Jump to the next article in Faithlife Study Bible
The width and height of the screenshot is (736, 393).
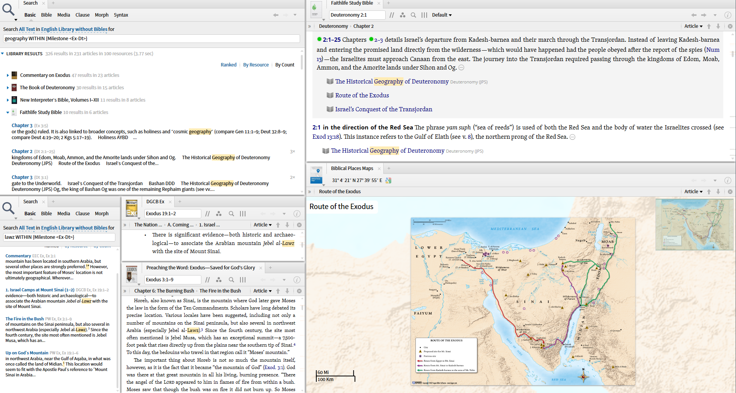coord(718,26)
